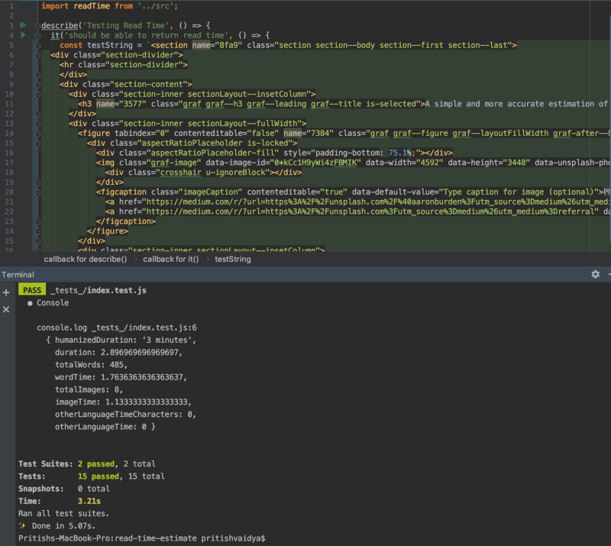
Task: Fold the fullWidth div on line 13
Action: 37,124
